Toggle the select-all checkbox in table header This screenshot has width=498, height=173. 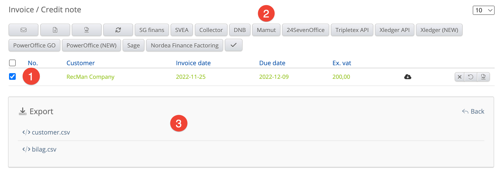click(12, 63)
